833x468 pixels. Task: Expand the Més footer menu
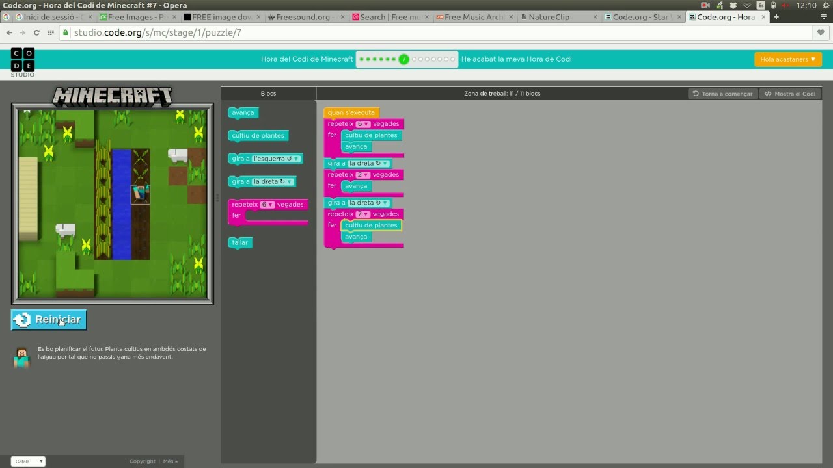(171, 461)
